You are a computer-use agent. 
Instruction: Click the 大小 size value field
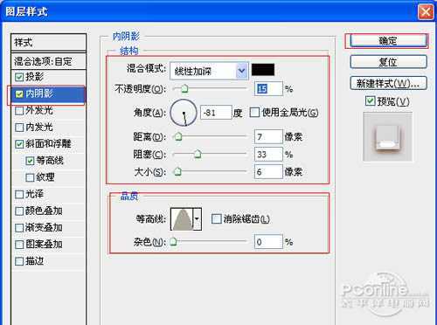pyautogui.click(x=268, y=172)
